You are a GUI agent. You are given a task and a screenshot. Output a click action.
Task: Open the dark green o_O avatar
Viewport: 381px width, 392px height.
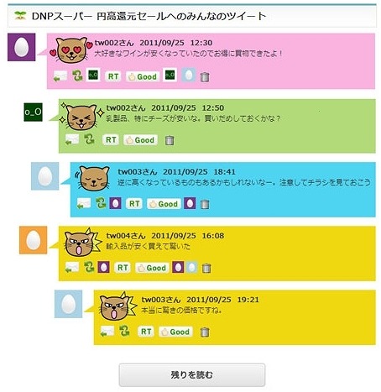(33, 112)
